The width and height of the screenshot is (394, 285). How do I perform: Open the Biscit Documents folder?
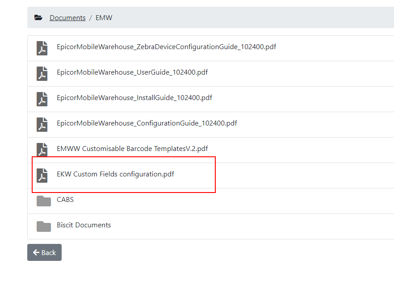point(84,225)
